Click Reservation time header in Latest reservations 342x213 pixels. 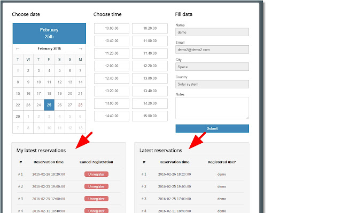click(174, 162)
